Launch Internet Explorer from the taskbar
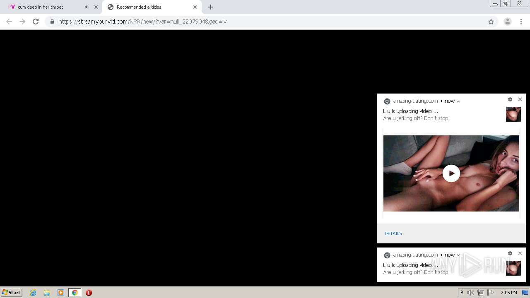 (x=33, y=293)
